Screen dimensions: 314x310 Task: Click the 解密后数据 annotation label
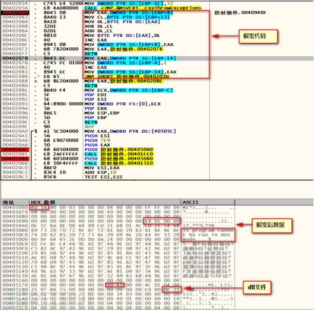click(x=272, y=225)
